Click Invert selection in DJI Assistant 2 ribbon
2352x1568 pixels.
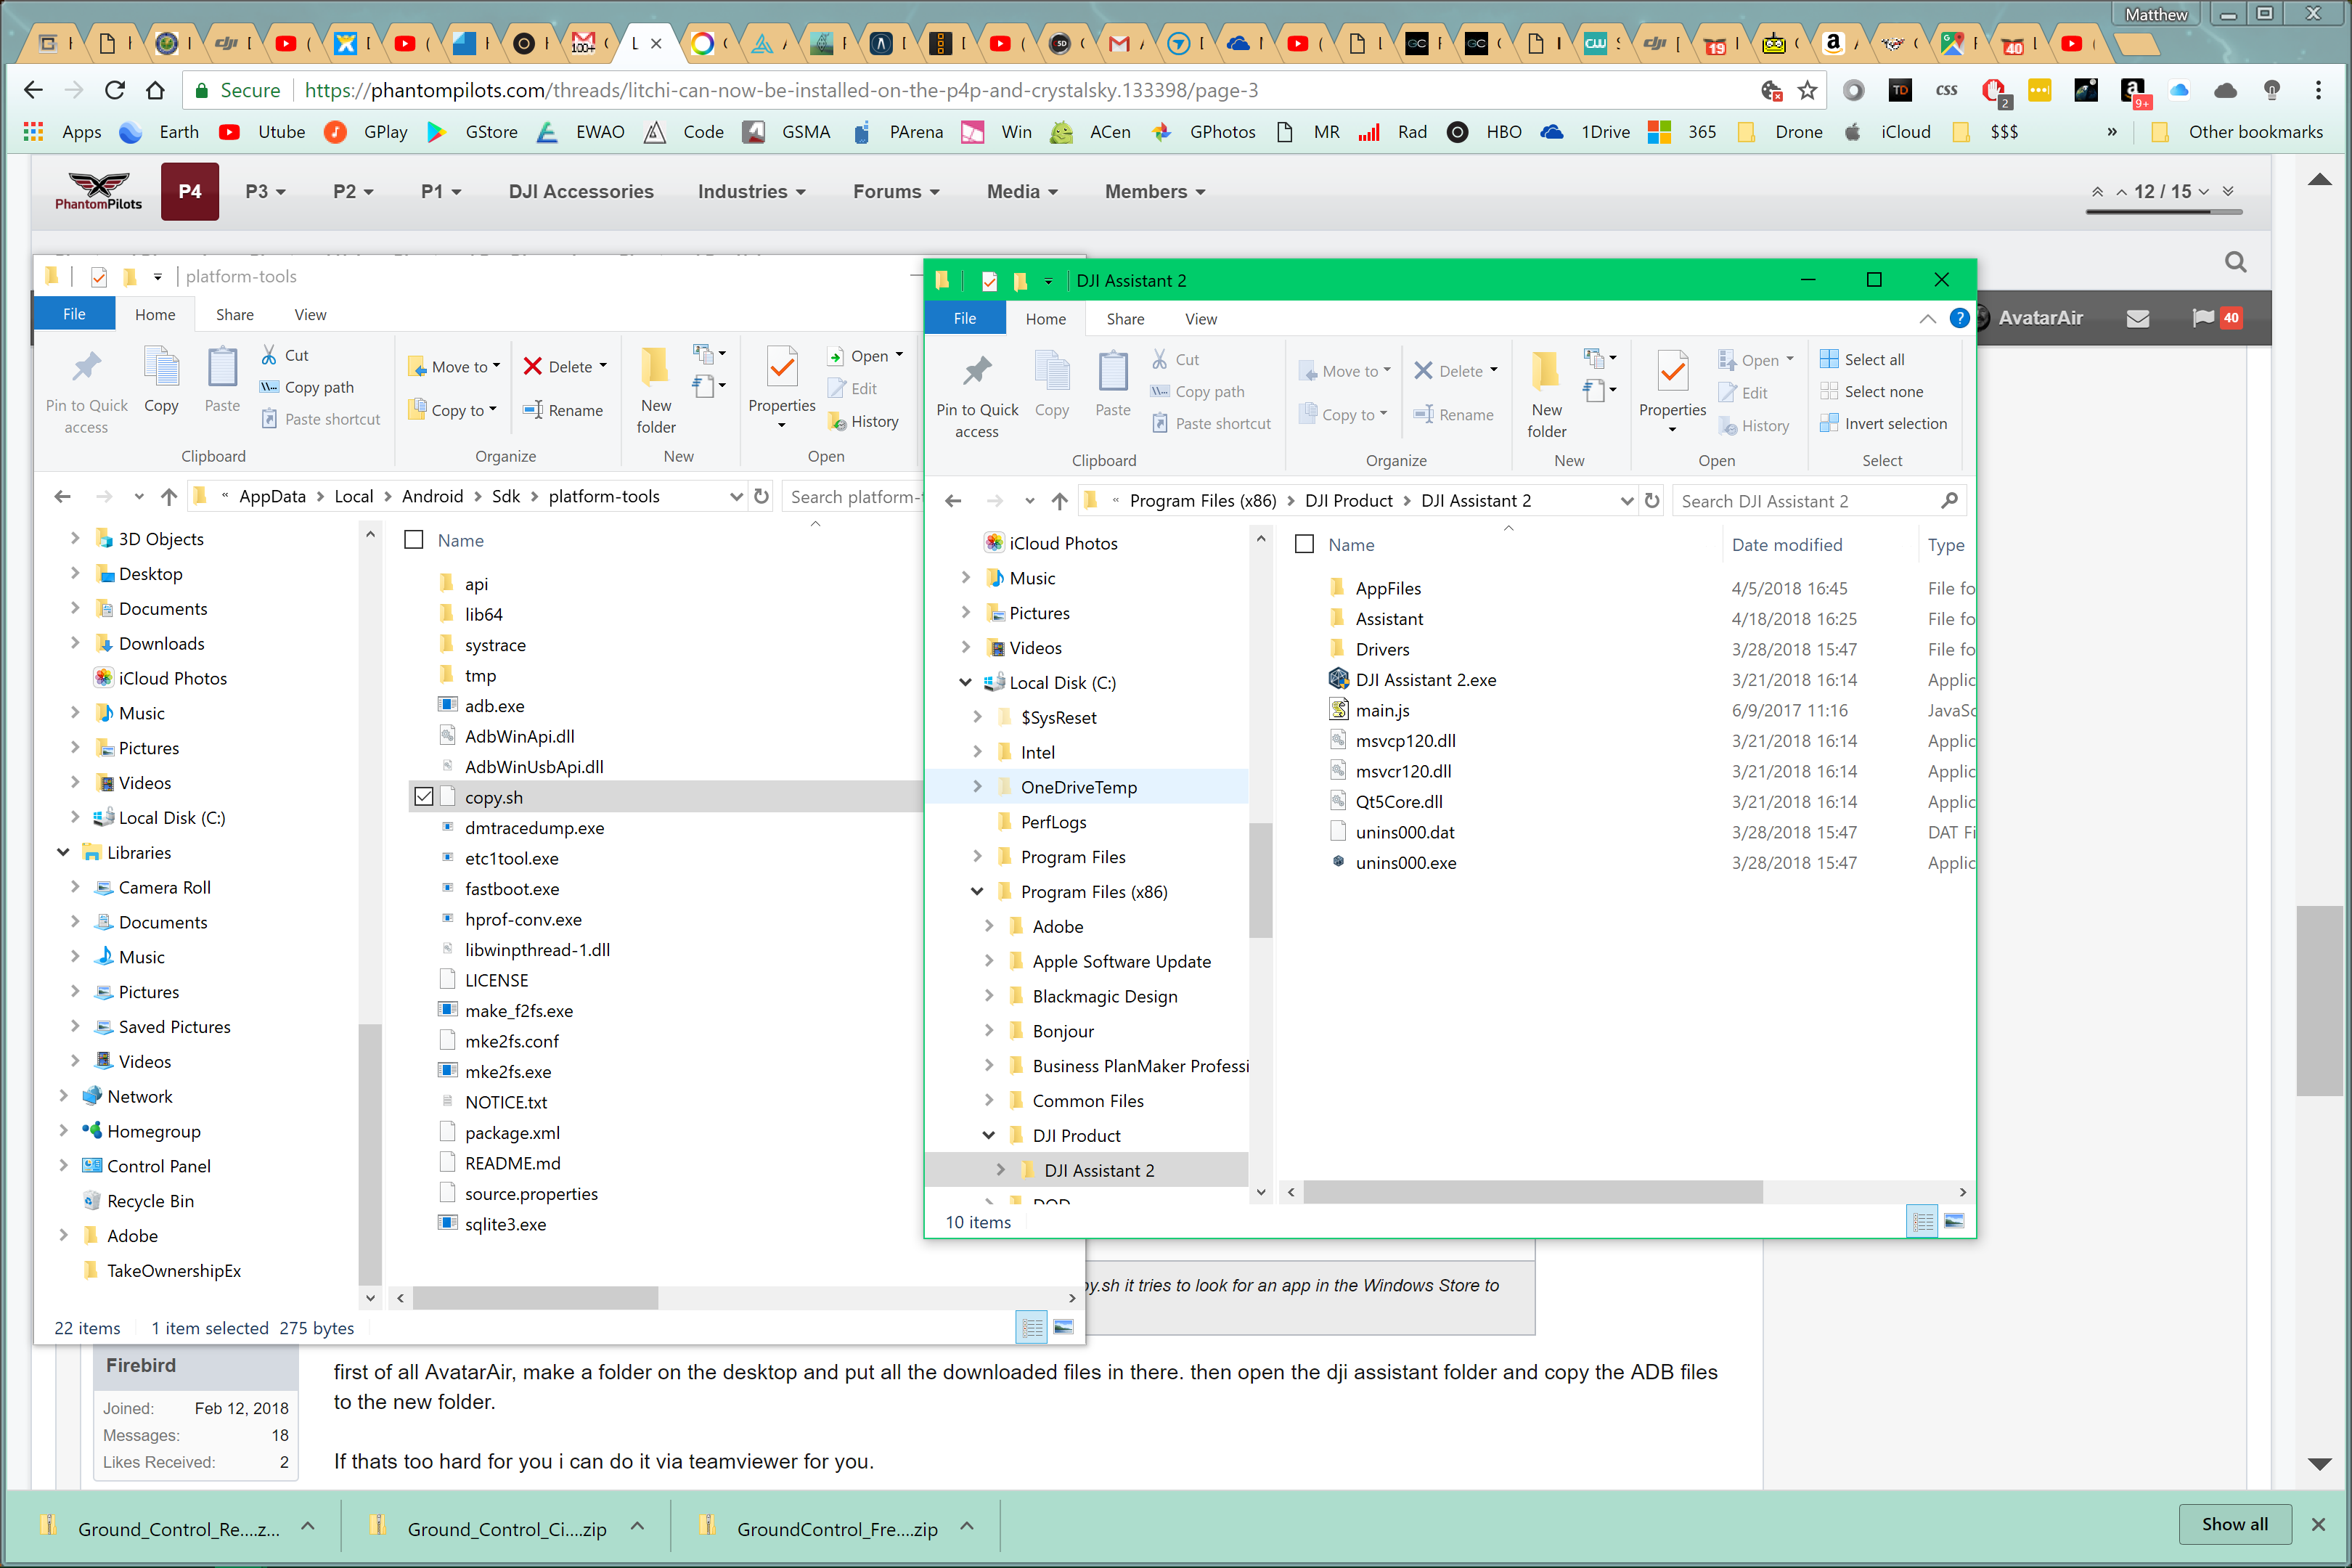click(x=1883, y=423)
